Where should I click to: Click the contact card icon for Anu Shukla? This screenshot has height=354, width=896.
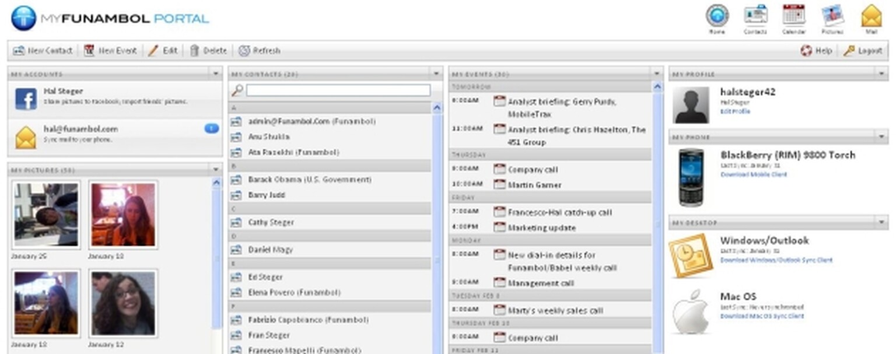[x=236, y=136]
